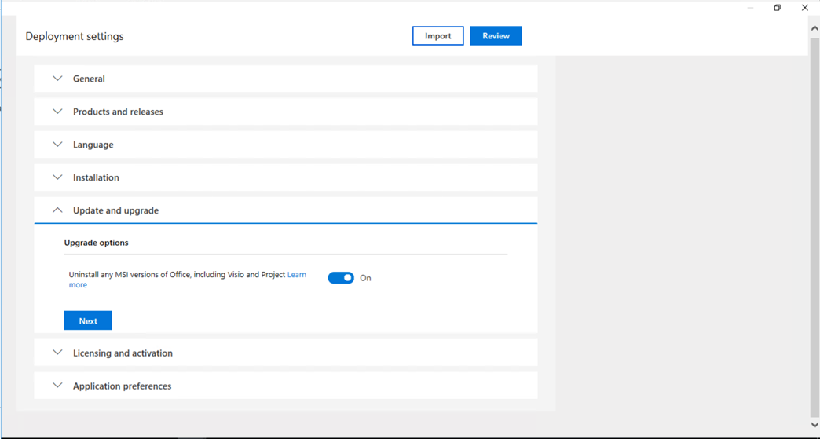
Task: Click the scrollbar up arrow
Action: (815, 29)
